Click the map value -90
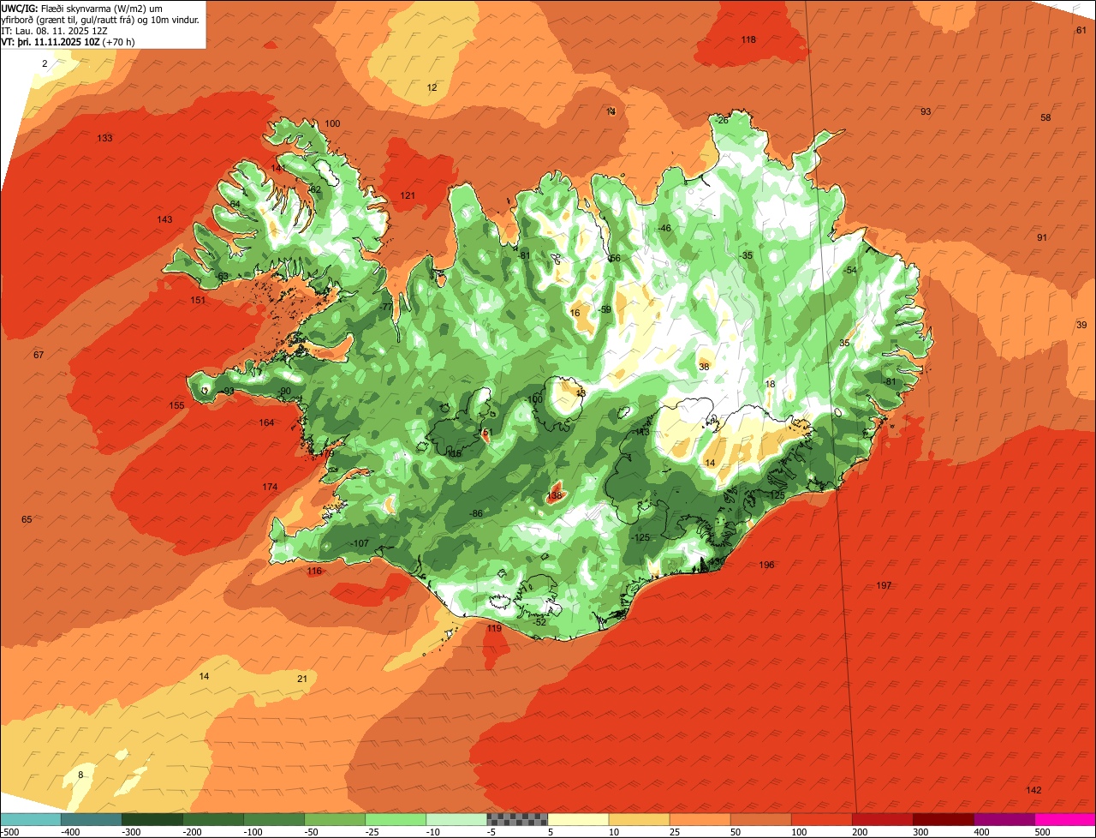 coord(284,391)
